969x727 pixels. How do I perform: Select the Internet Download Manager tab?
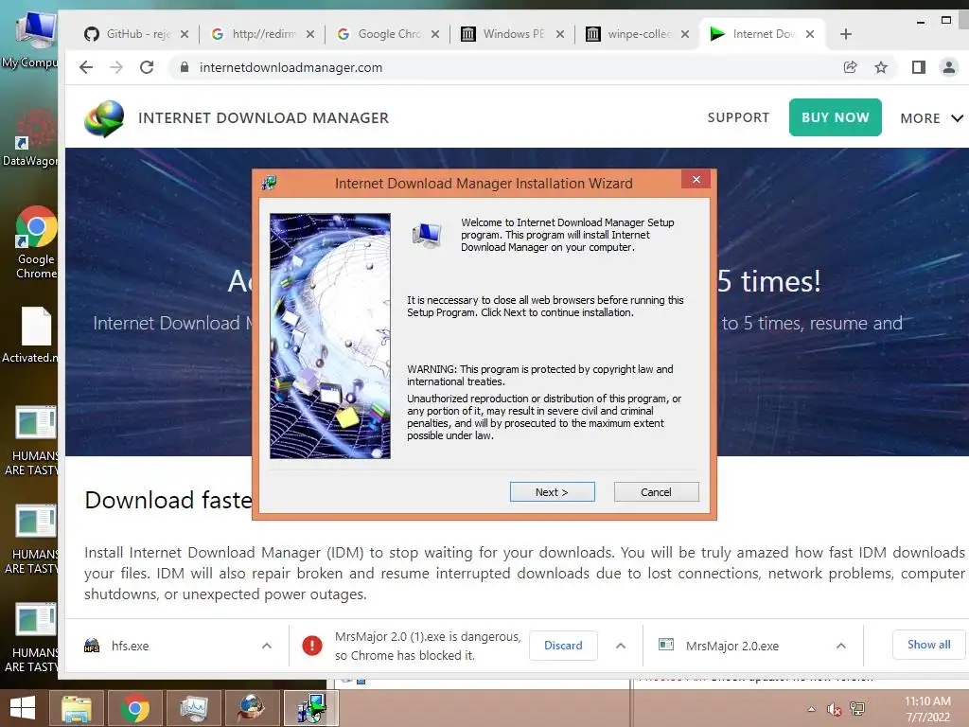click(764, 34)
